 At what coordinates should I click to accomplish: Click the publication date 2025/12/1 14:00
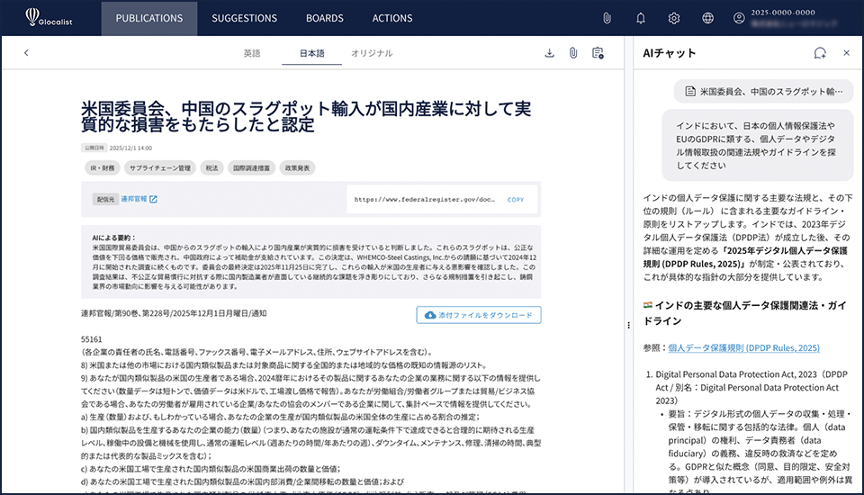click(x=130, y=148)
